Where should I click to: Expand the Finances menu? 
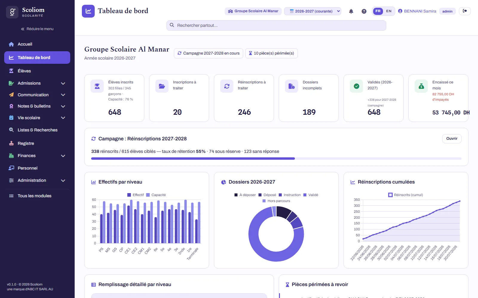[x=37, y=156]
